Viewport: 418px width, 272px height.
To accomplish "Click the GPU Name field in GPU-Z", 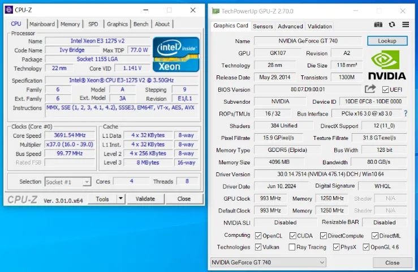I will click(308, 41).
